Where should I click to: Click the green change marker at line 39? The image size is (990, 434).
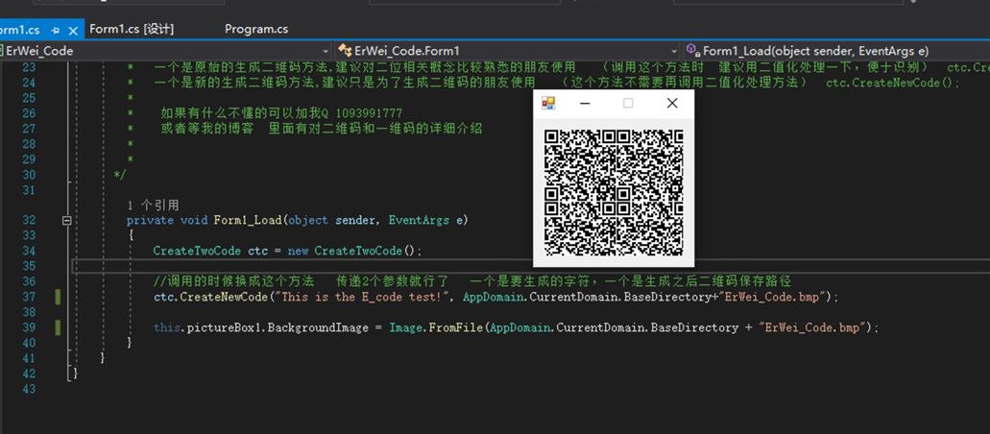58,327
